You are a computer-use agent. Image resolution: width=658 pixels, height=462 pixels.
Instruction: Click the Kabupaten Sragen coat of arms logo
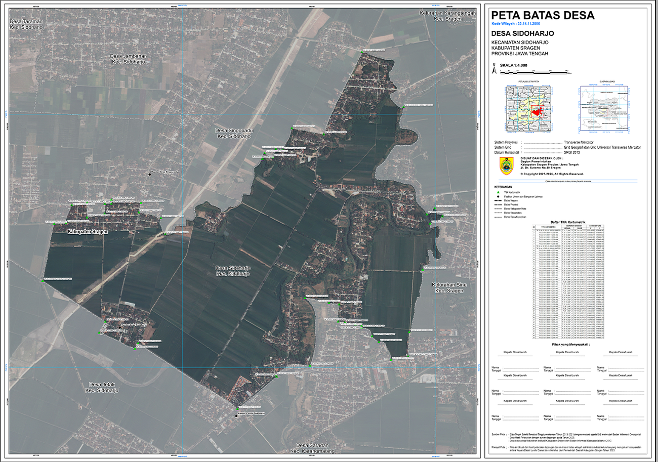point(506,165)
